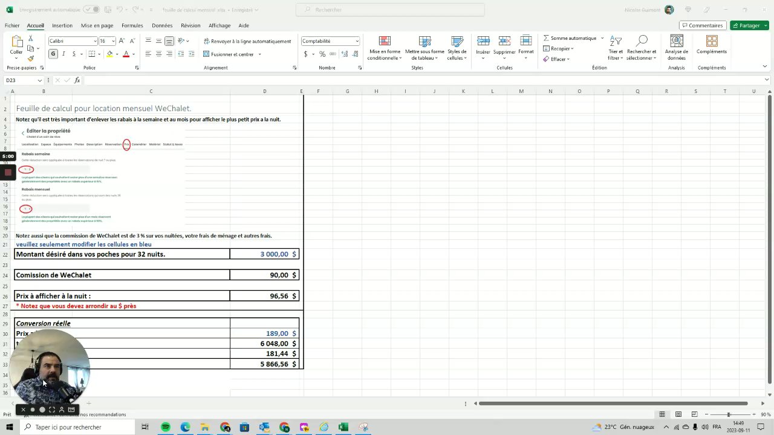Open the Effacer clear menu
This screenshot has height=435, width=774.
tap(556, 59)
